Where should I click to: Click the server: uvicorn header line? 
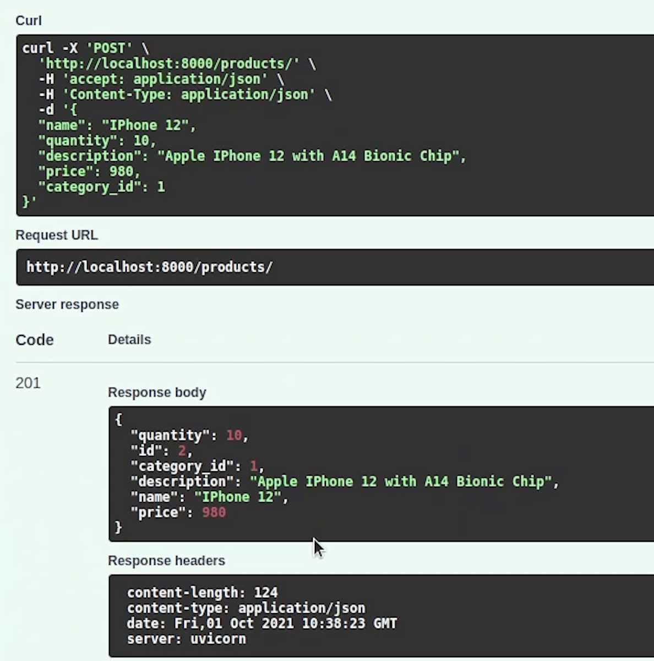coord(186,639)
